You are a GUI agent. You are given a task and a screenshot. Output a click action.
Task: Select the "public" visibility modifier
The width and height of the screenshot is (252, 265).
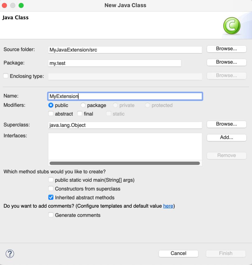tap(51, 105)
